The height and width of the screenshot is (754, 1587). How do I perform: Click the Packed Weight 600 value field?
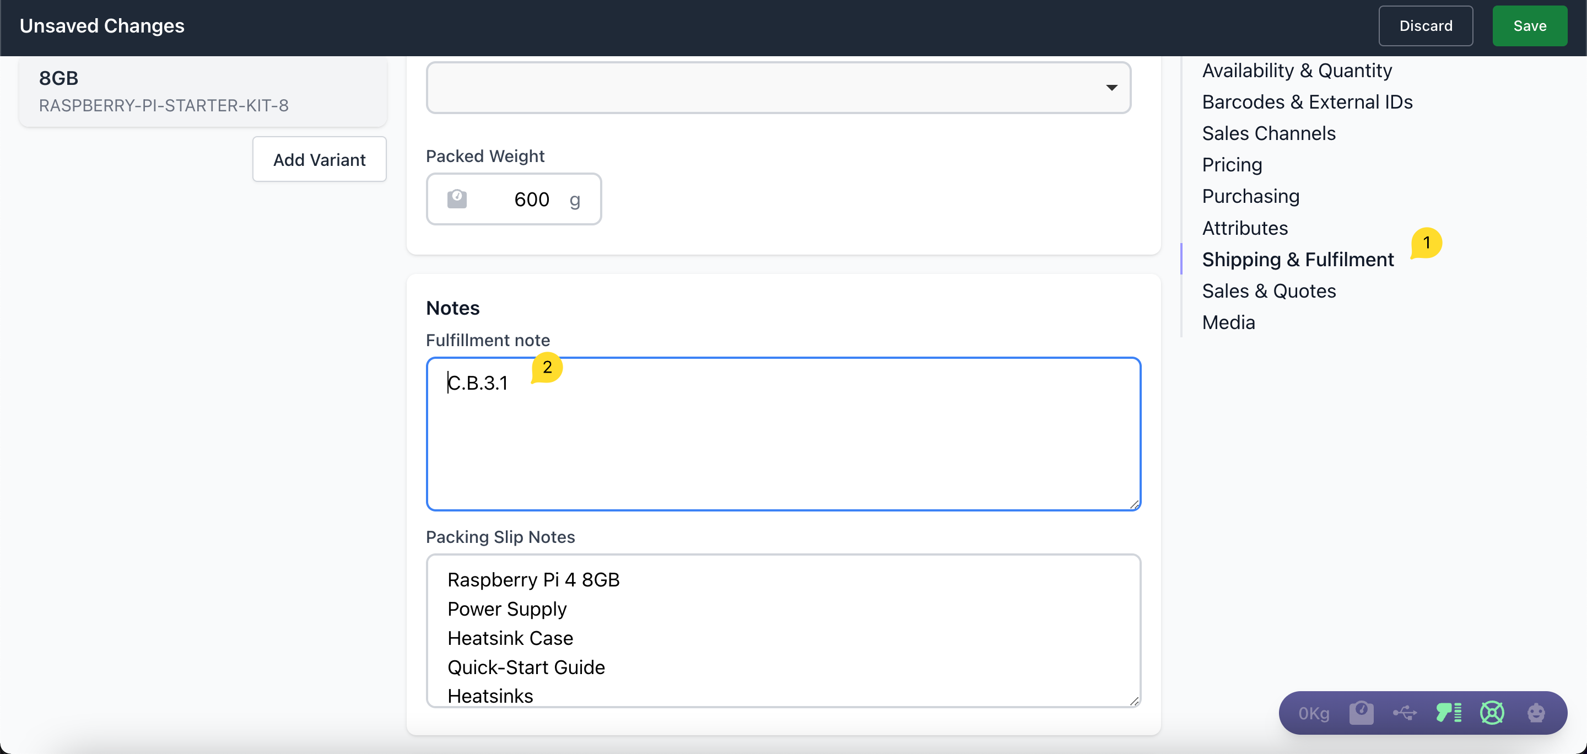tap(531, 199)
